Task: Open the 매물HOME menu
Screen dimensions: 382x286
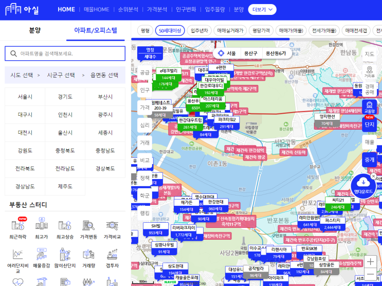Action: [97, 9]
